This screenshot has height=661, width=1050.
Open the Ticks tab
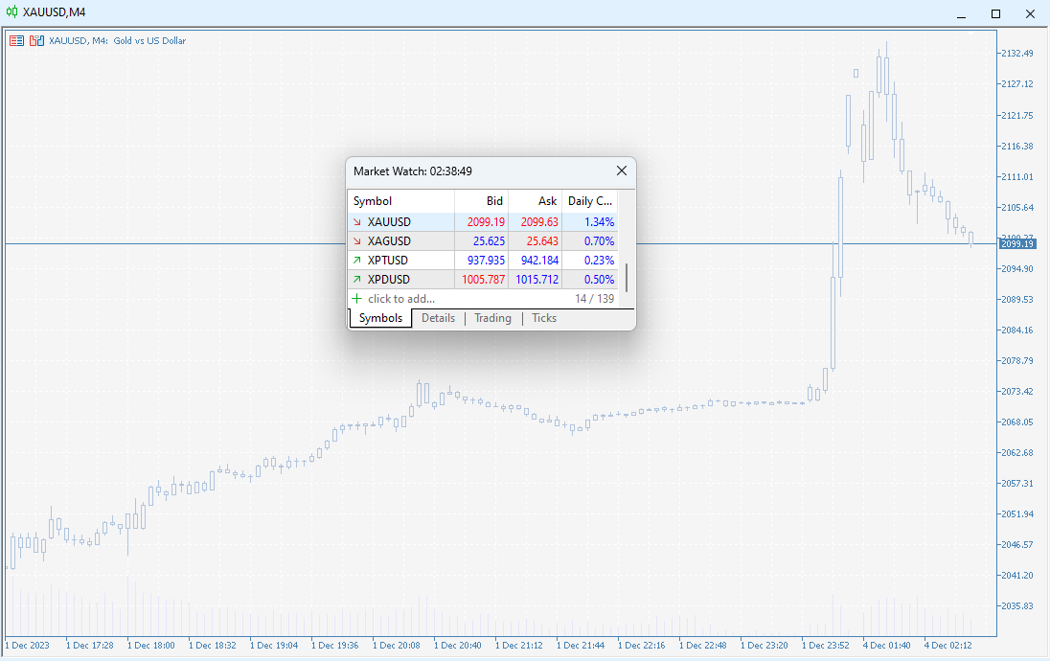pyautogui.click(x=544, y=318)
